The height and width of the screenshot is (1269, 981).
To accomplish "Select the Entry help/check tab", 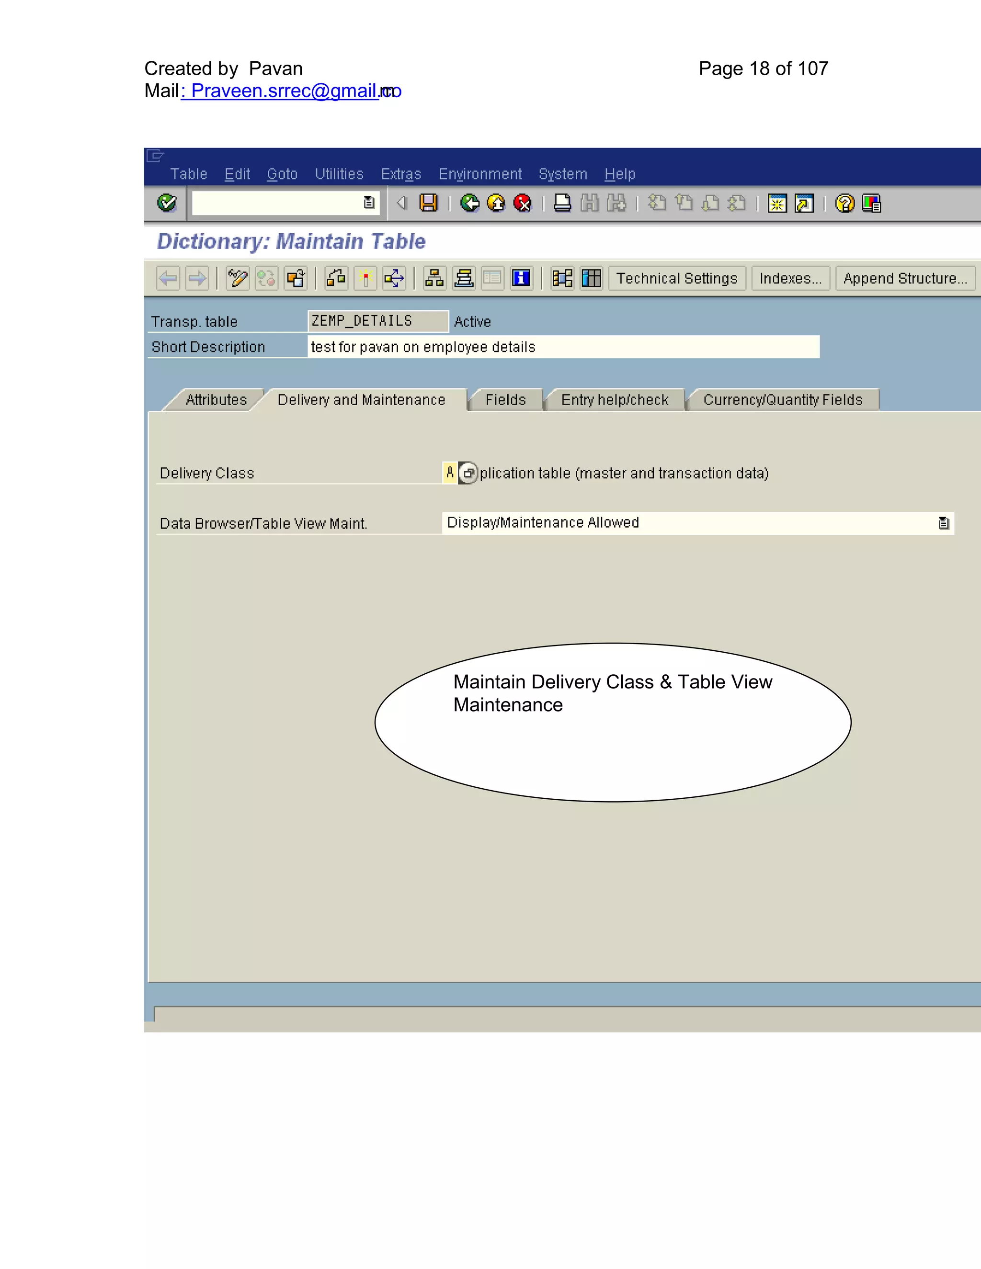I will pyautogui.click(x=614, y=400).
